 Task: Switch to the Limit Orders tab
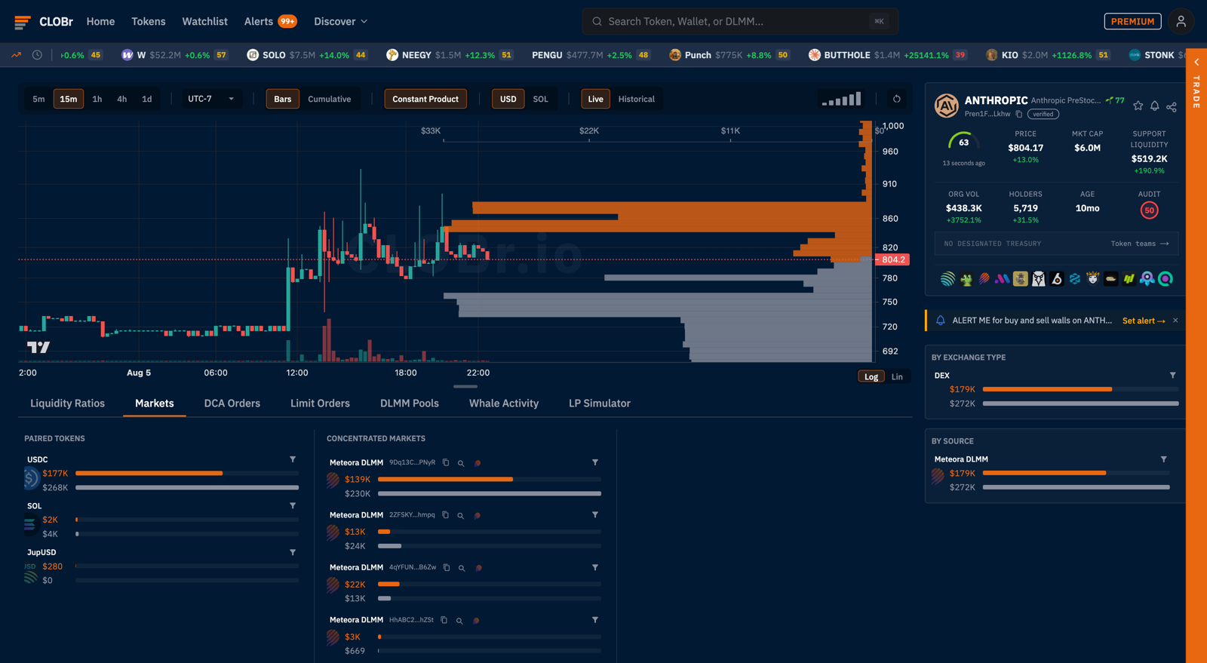click(320, 404)
